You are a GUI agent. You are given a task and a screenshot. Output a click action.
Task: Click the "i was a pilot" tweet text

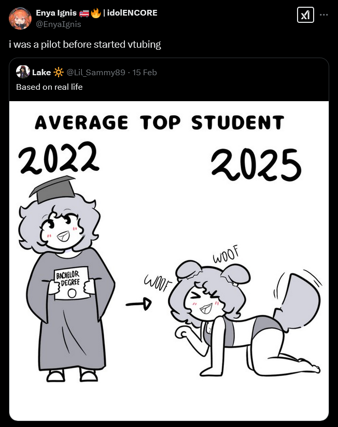85,44
